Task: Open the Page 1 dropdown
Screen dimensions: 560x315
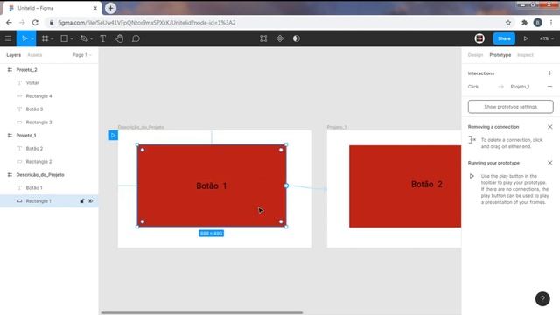Action: tap(81, 55)
